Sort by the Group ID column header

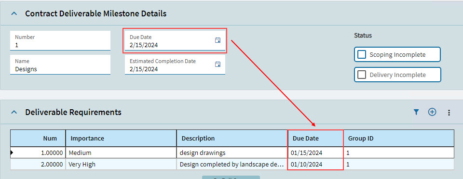[x=399, y=138]
